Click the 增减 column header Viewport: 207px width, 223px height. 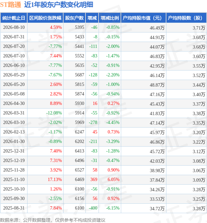(92, 18)
